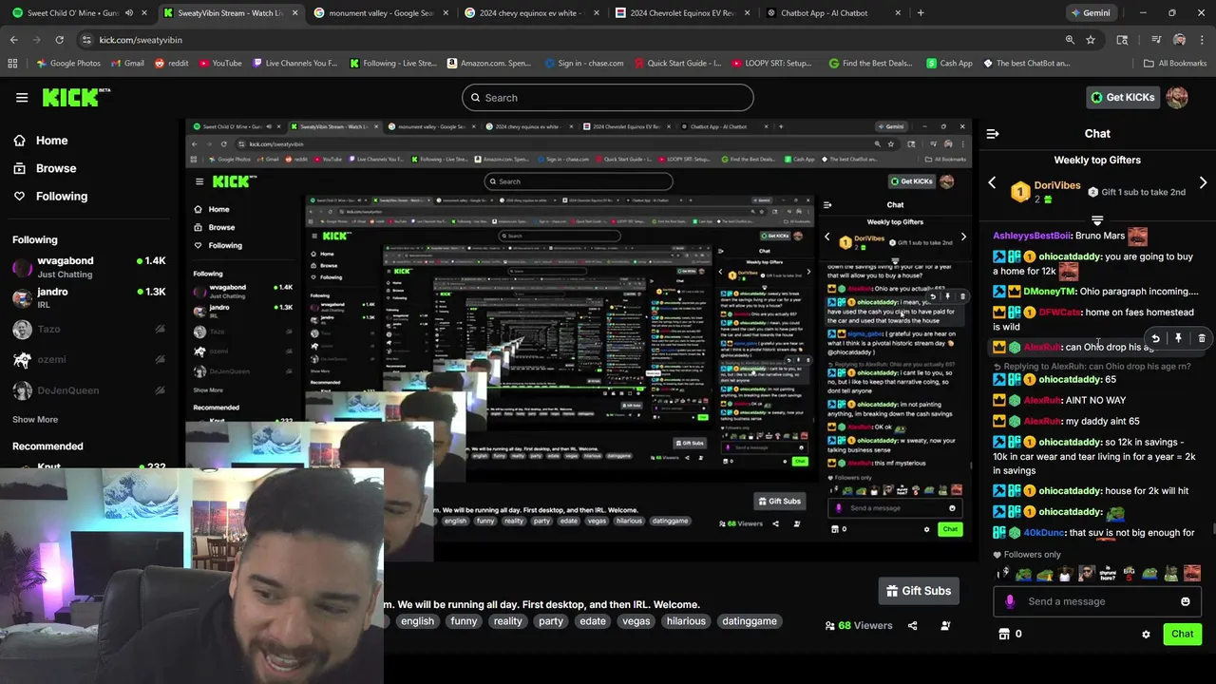1216x684 pixels.
Task: Click the green Chat send button
Action: pyautogui.click(x=1183, y=634)
